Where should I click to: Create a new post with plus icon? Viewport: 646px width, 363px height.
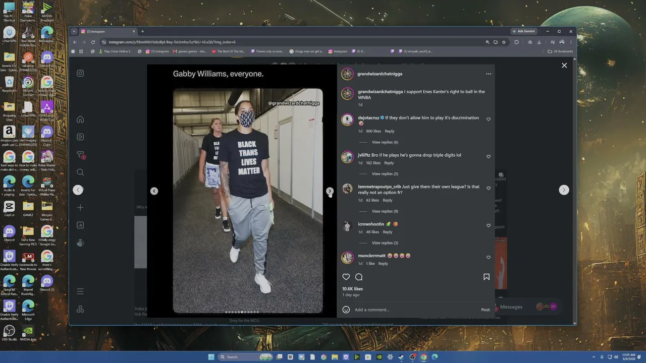click(x=80, y=207)
